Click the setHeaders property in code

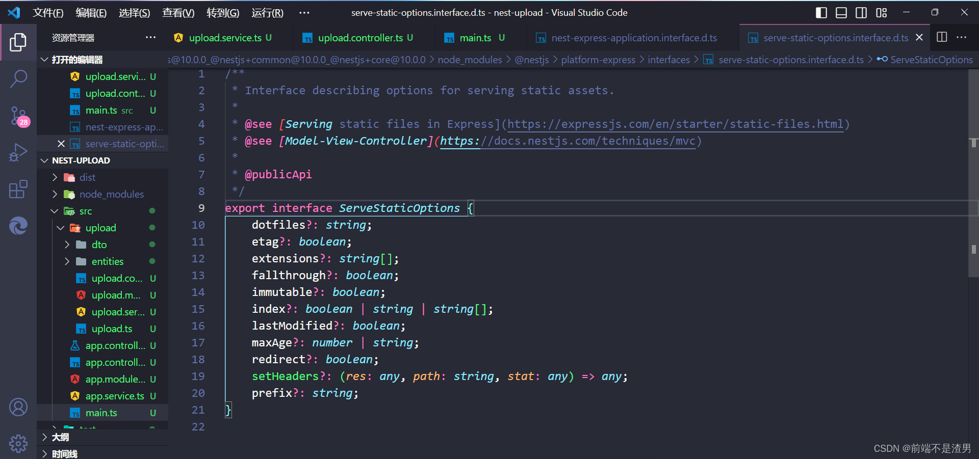point(286,376)
